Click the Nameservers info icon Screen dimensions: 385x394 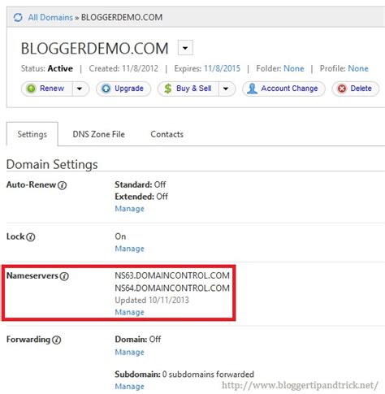(x=64, y=276)
